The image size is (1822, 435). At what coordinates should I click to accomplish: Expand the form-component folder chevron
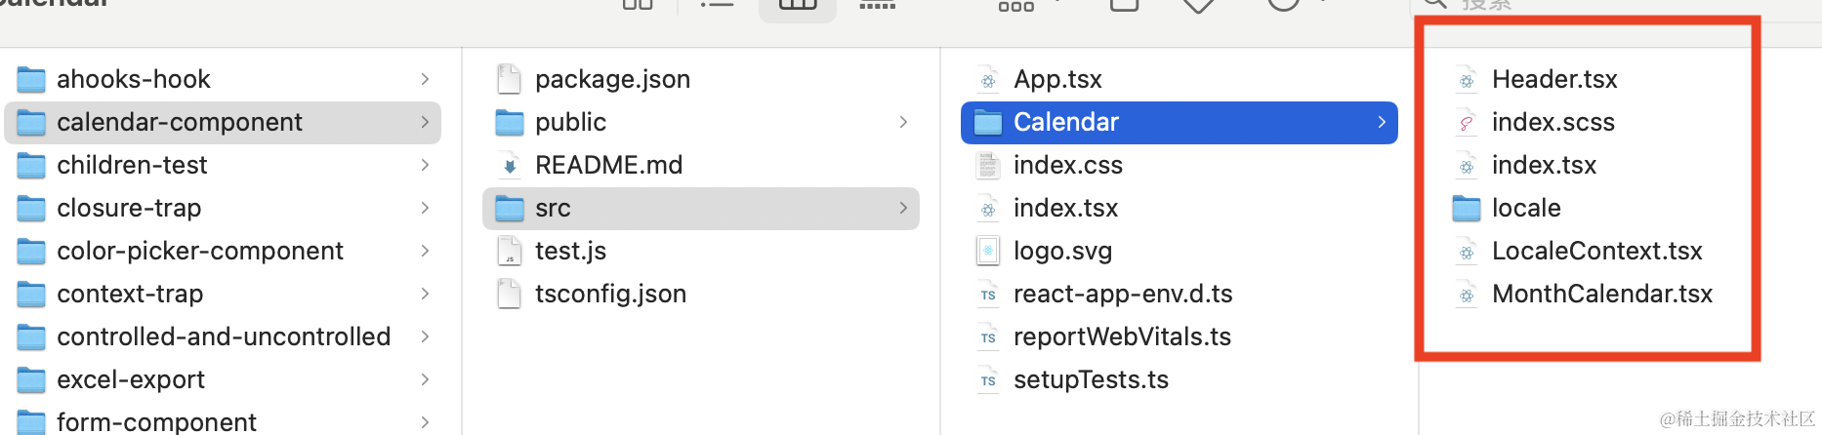click(x=425, y=422)
